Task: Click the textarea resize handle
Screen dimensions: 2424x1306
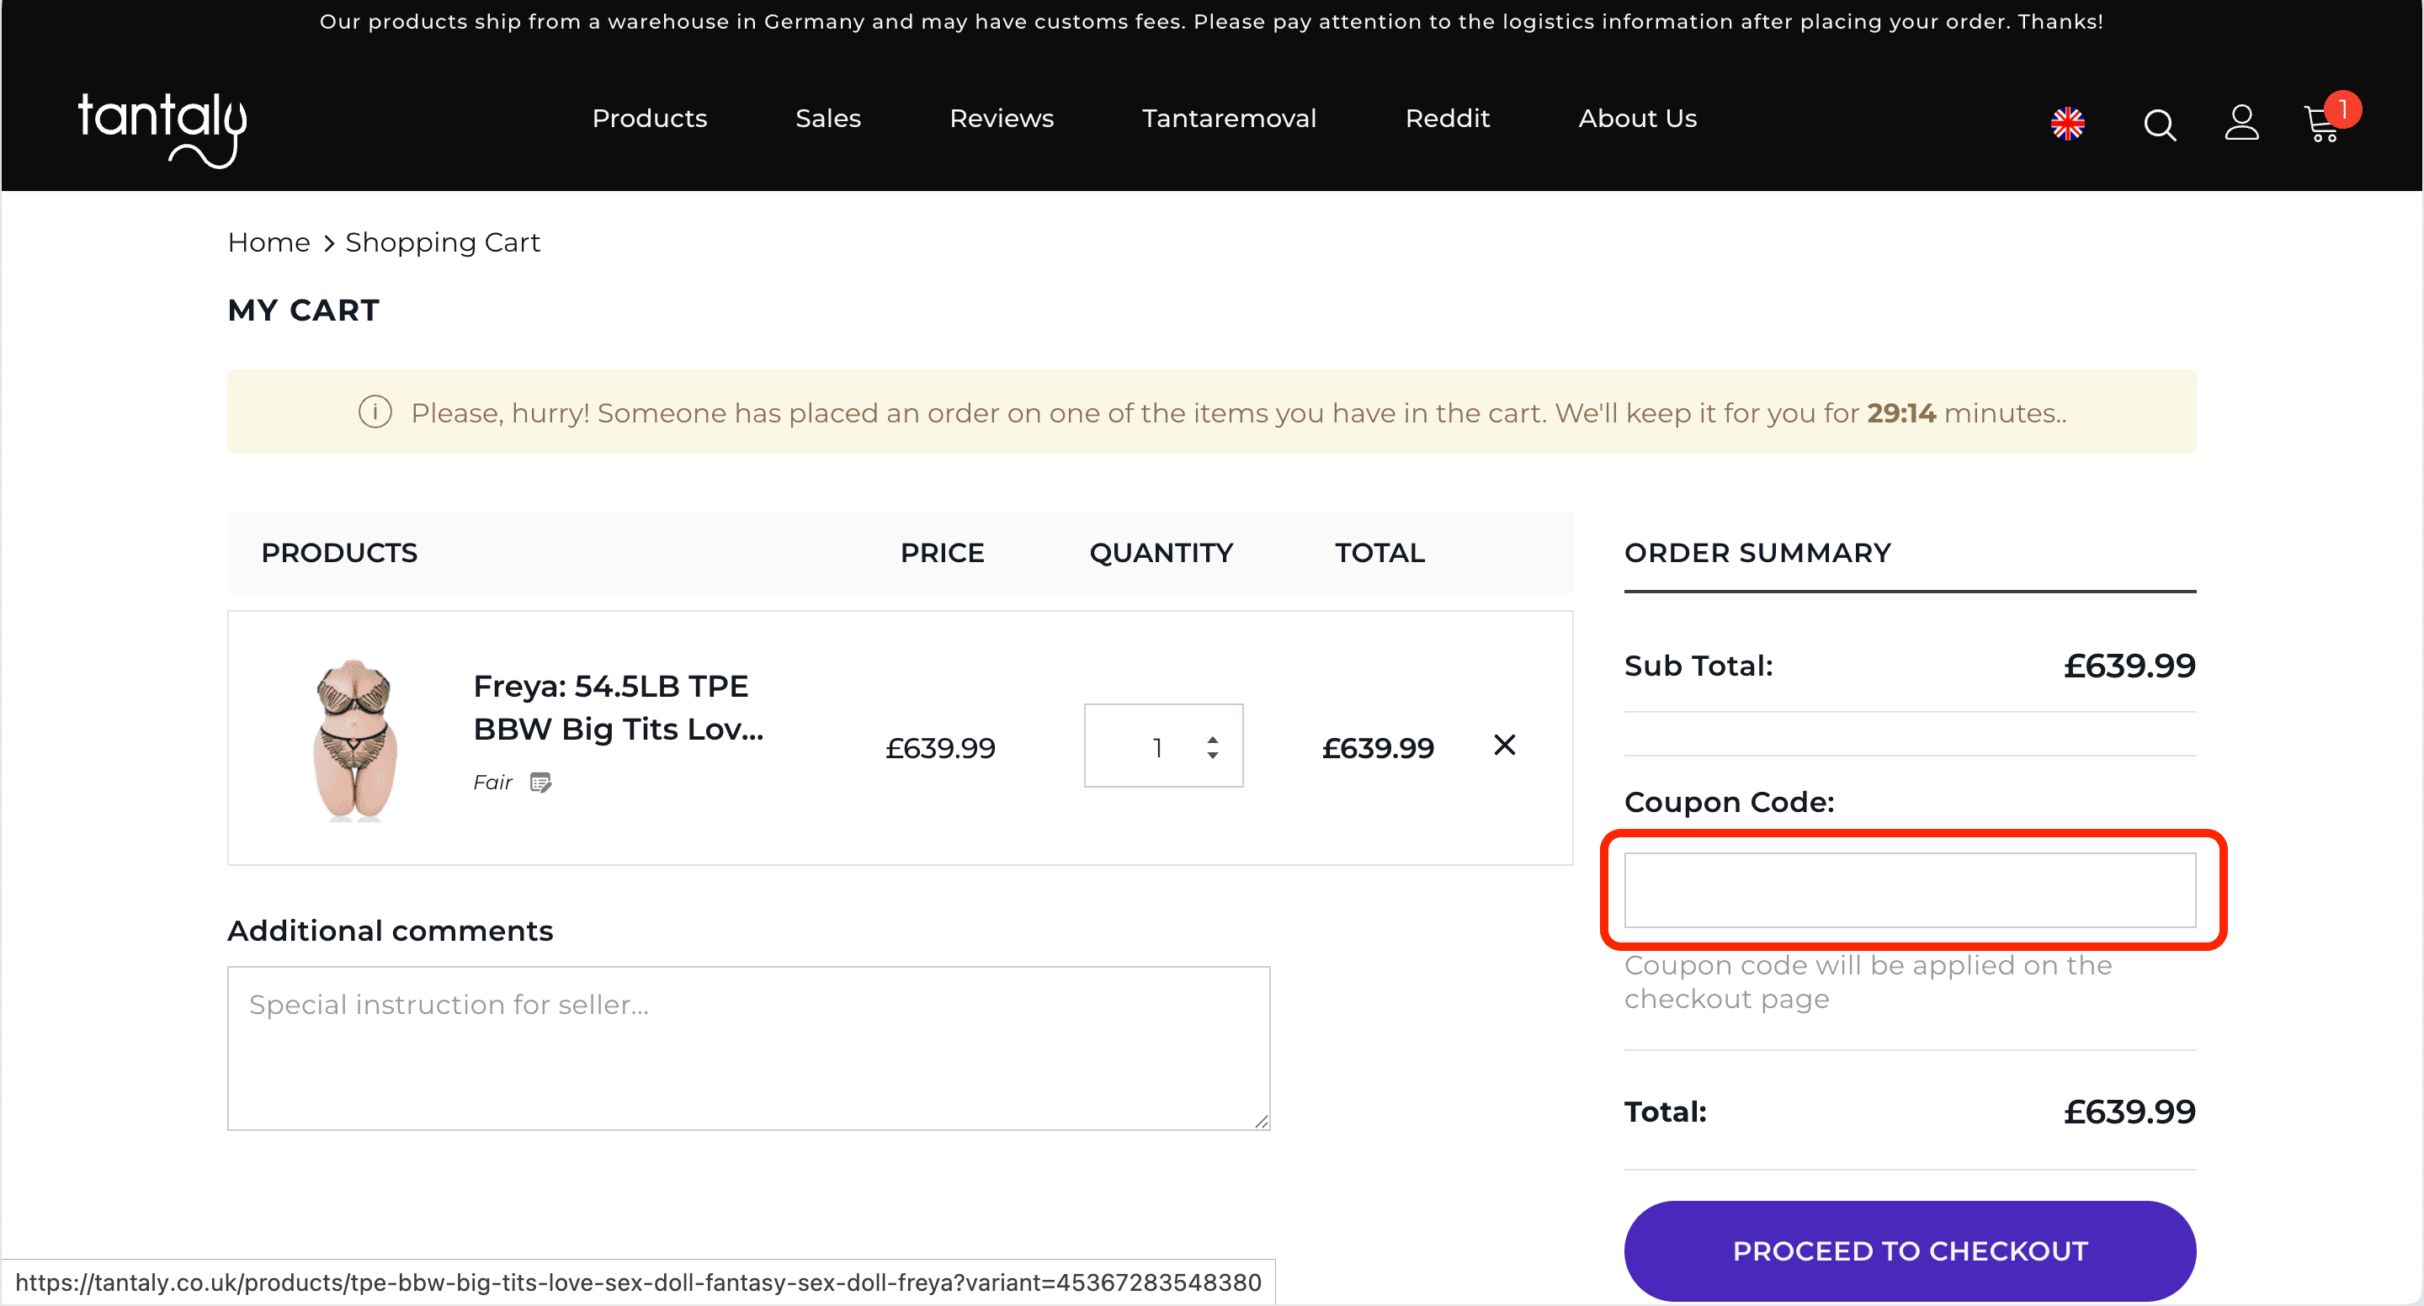Action: (1261, 1121)
